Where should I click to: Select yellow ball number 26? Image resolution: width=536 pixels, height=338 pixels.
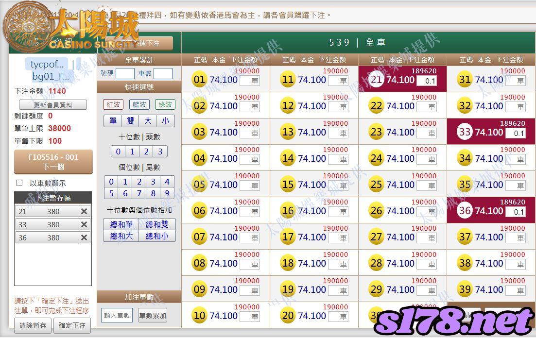tap(376, 210)
